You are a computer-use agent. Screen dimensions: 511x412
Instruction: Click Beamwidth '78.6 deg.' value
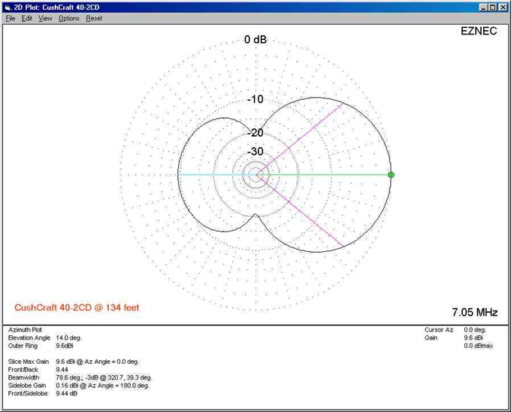coord(104,377)
